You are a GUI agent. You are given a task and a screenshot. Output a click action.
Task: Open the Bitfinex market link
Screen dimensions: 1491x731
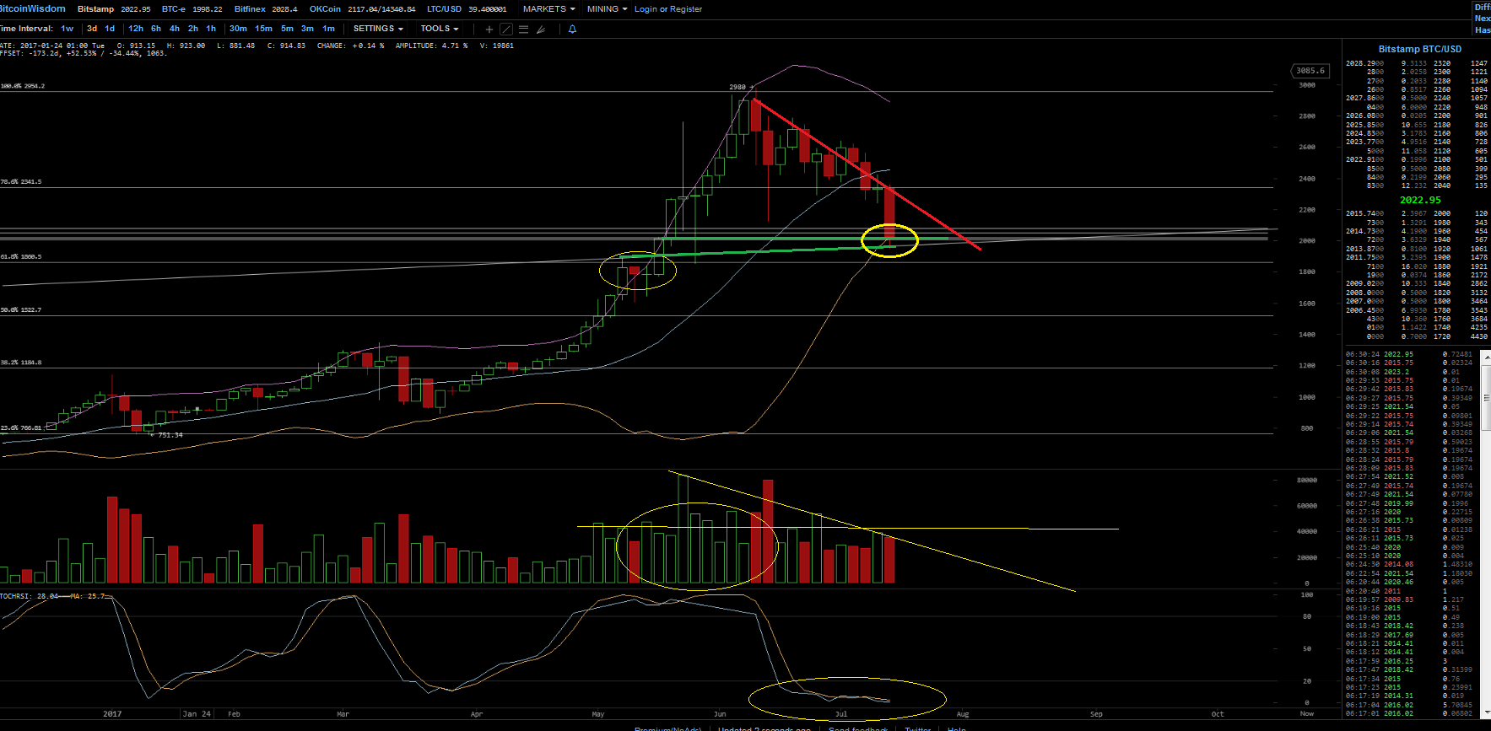point(250,9)
